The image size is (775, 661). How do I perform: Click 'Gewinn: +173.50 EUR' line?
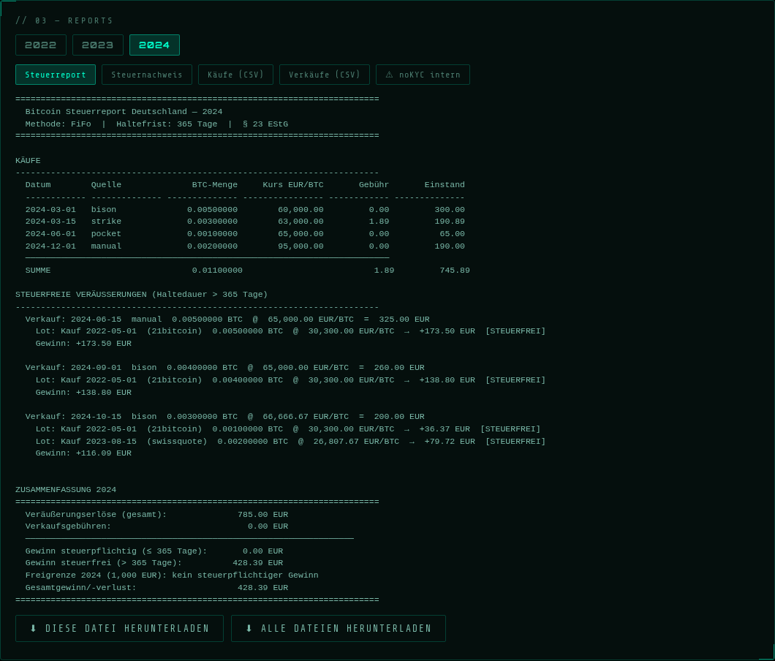tap(83, 344)
